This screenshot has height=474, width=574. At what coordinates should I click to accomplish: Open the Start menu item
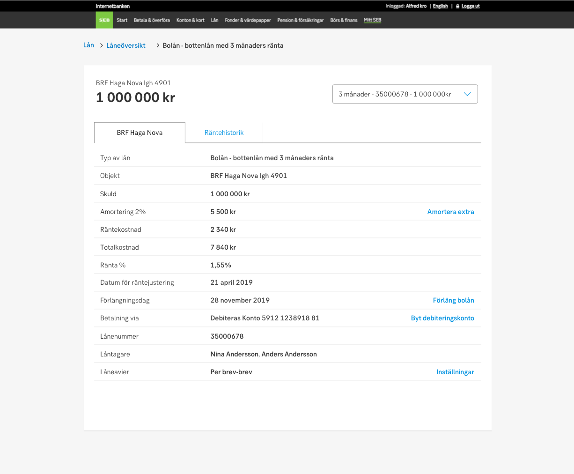[x=122, y=20]
